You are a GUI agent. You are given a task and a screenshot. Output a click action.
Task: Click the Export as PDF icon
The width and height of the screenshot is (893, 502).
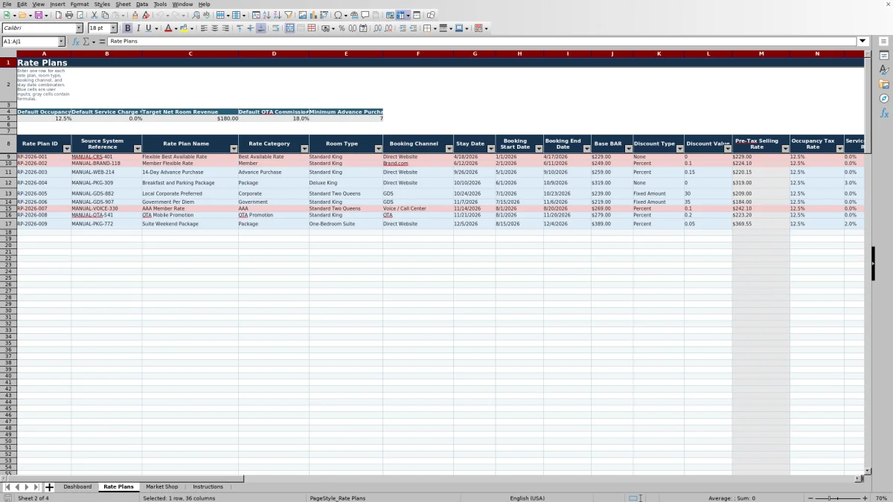58,15
